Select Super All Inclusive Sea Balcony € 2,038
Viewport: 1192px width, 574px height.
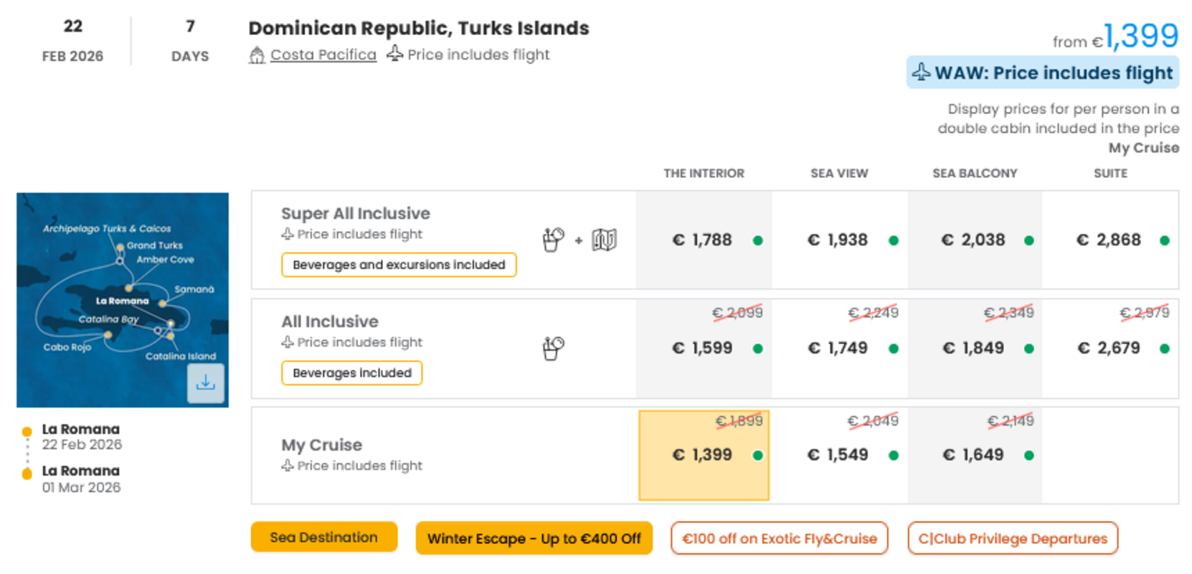pyautogui.click(x=975, y=240)
